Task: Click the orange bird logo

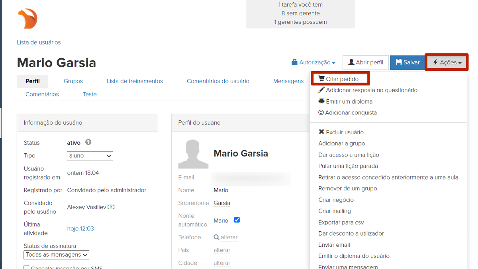Action: 27,19
